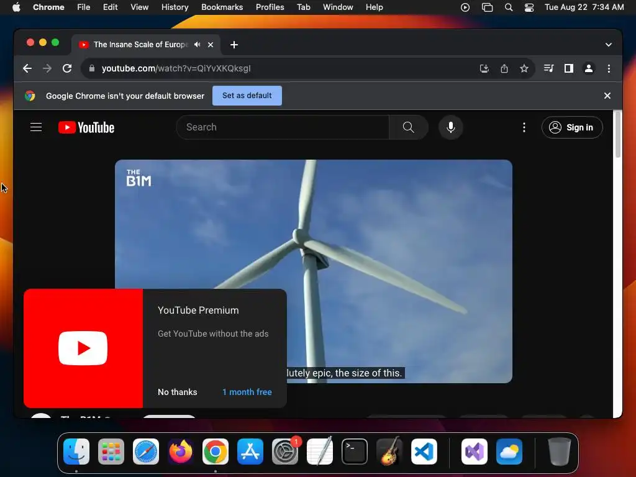
Task: Dismiss the default browser notification bar
Action: (x=607, y=96)
